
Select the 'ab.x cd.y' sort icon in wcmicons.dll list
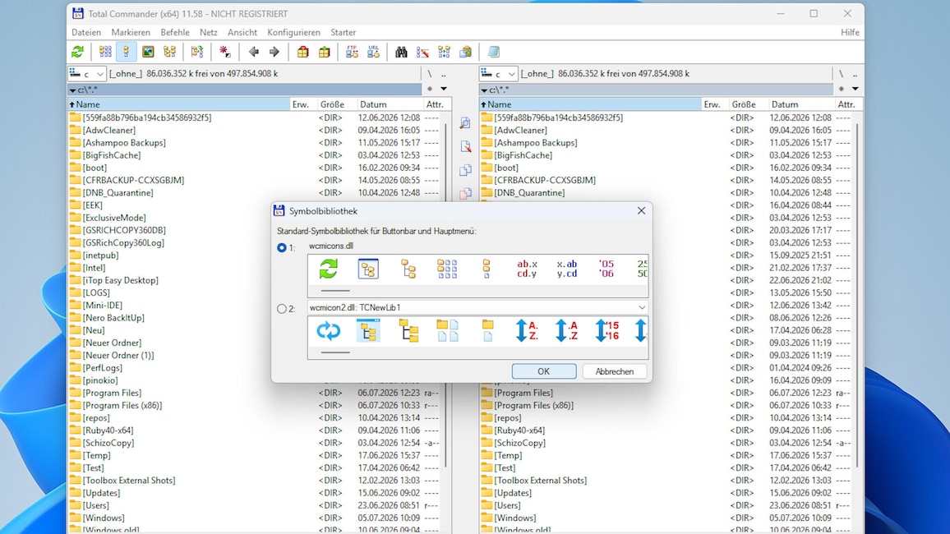527,269
